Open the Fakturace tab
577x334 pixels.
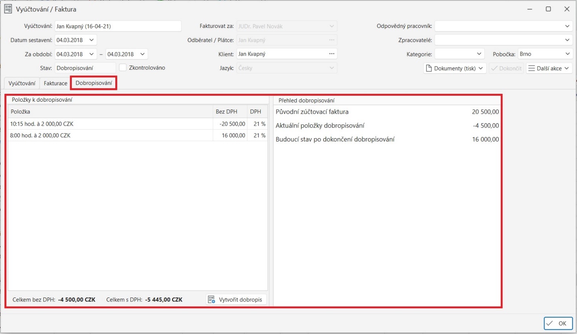[55, 83]
